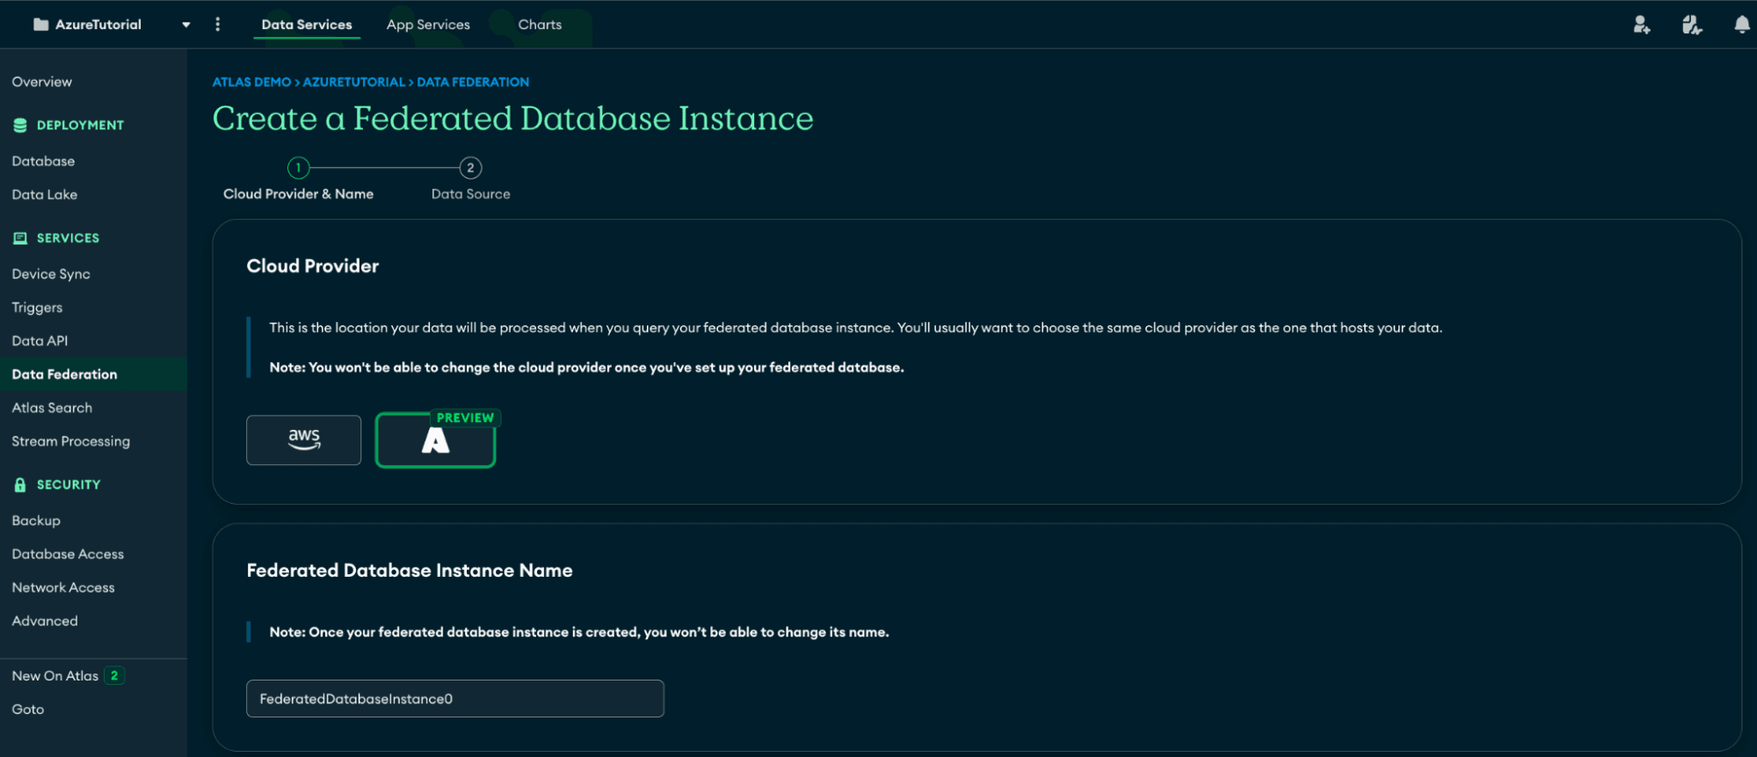Switch to the App Services tab
Screen dimensions: 1757x757
428,25
